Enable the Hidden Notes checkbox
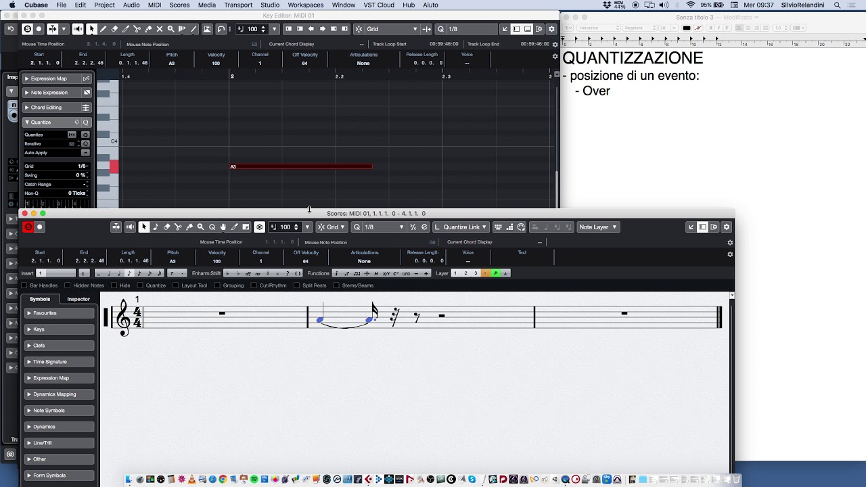This screenshot has width=866, height=487. click(68, 285)
